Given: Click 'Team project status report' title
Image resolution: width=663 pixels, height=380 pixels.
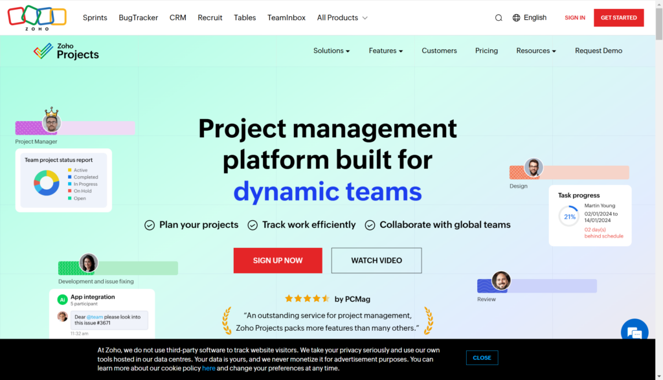Looking at the screenshot, I should pyautogui.click(x=58, y=160).
